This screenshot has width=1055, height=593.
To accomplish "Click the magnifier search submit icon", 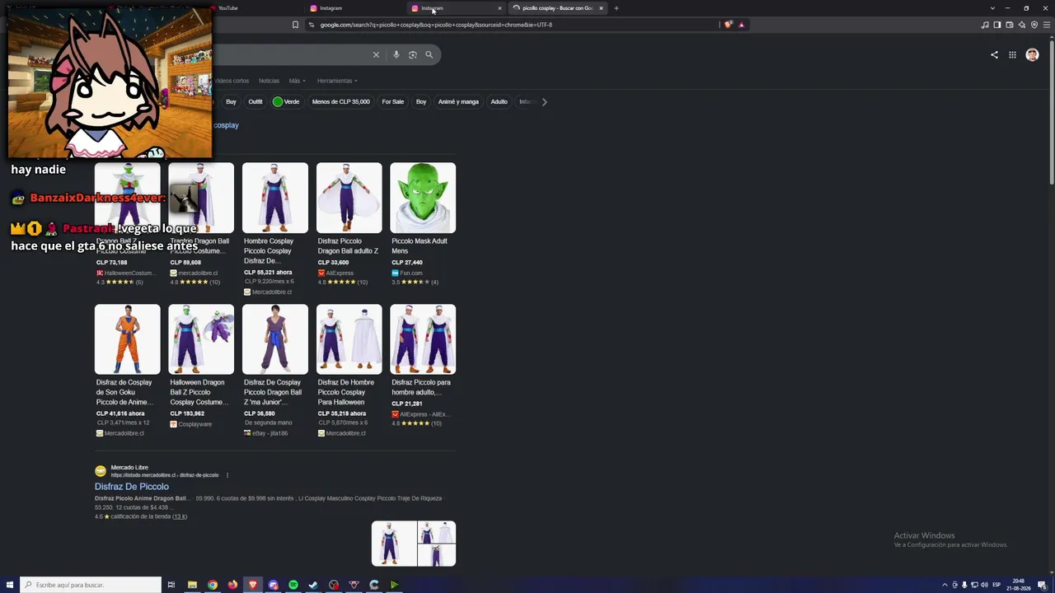I will [429, 55].
